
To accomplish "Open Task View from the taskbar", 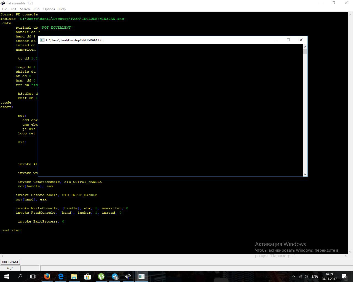I will [33, 276].
